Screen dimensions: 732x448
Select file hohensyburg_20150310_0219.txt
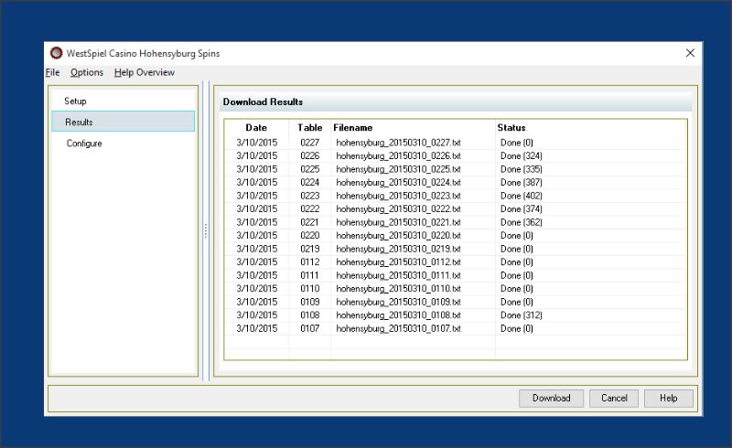click(398, 249)
